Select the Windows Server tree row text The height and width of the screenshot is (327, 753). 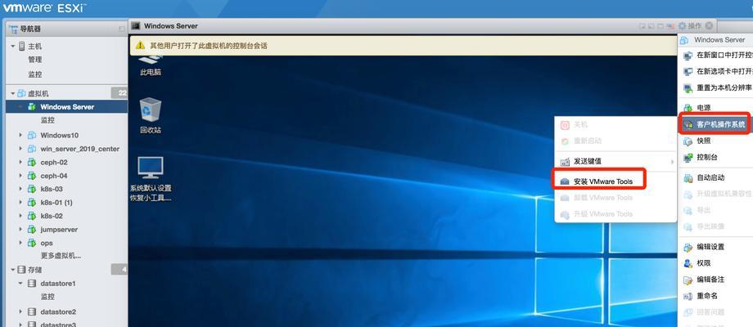pyautogui.click(x=67, y=107)
